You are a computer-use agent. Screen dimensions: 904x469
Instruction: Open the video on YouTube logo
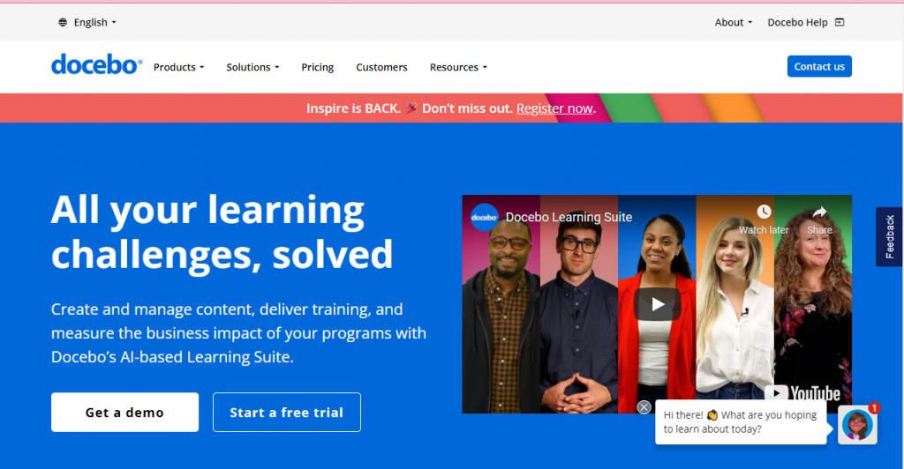(x=802, y=393)
